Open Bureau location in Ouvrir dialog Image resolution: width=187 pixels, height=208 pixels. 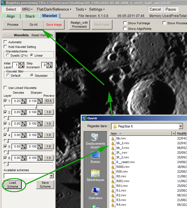tap(95, 157)
